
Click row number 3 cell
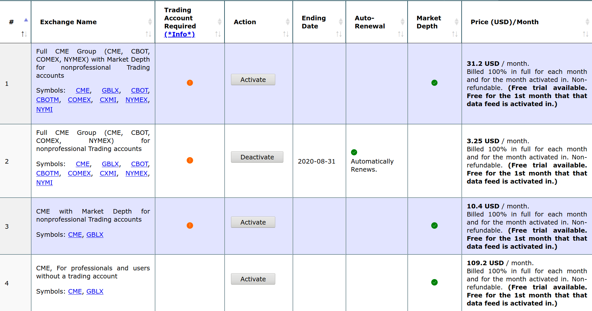(x=16, y=226)
